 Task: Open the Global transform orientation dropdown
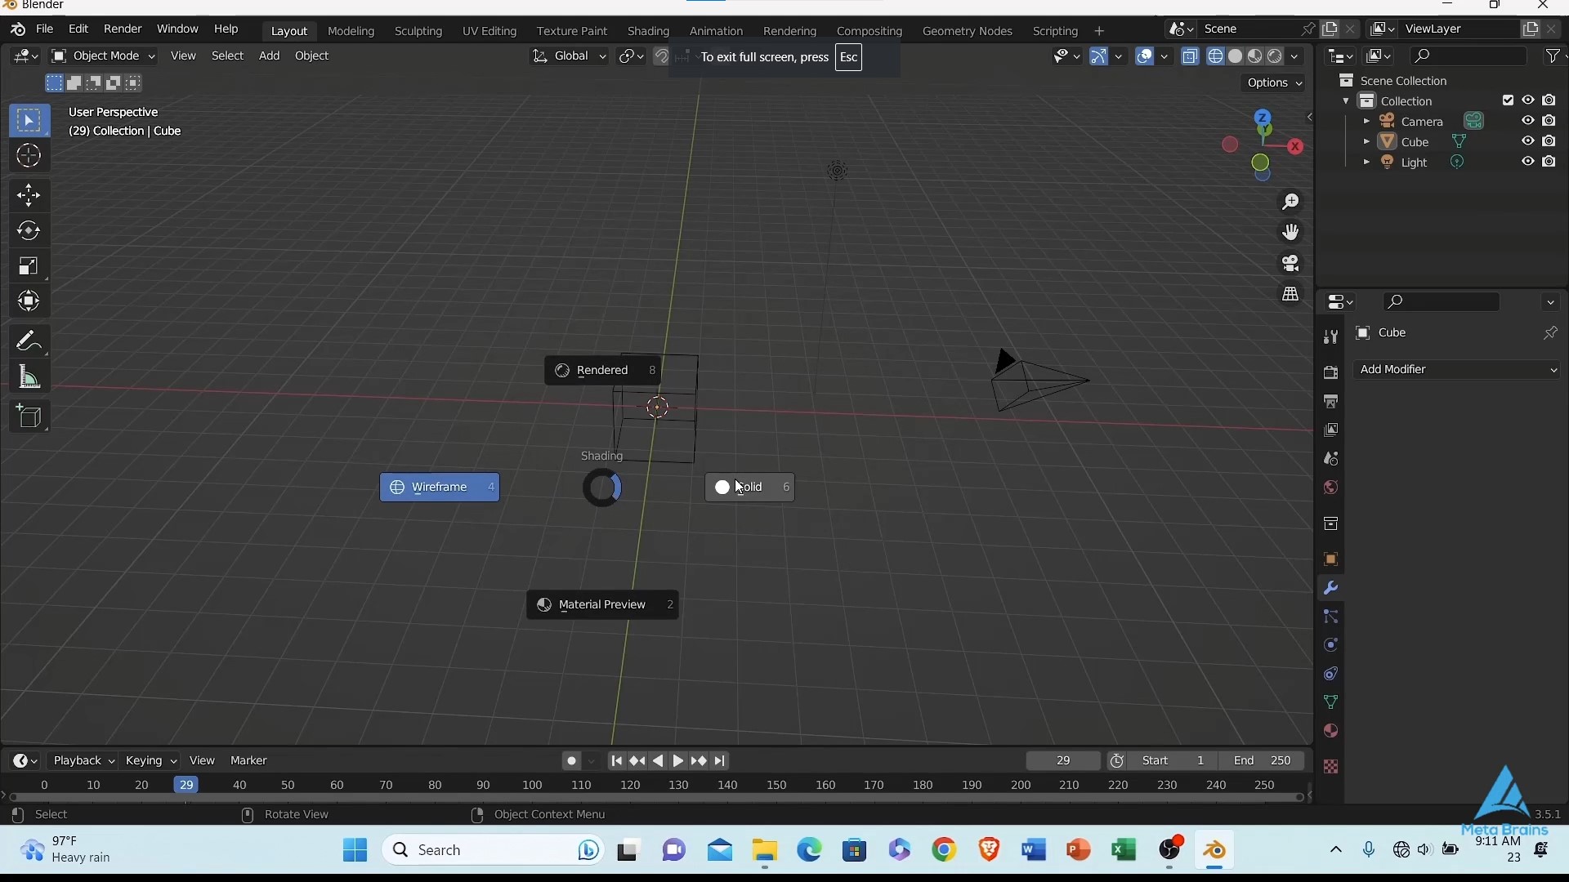[570, 56]
